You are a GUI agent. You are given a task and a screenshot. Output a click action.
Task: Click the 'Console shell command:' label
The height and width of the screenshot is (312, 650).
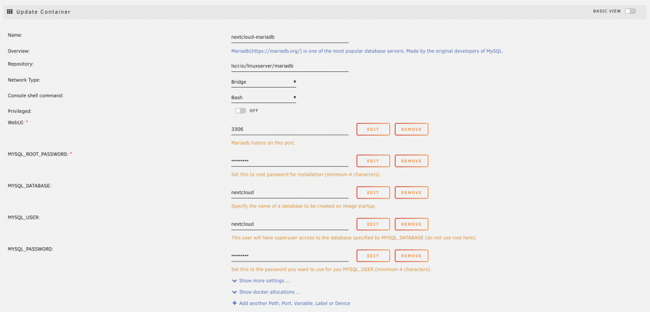click(x=36, y=95)
